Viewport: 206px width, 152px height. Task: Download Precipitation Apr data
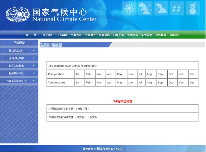109,74
